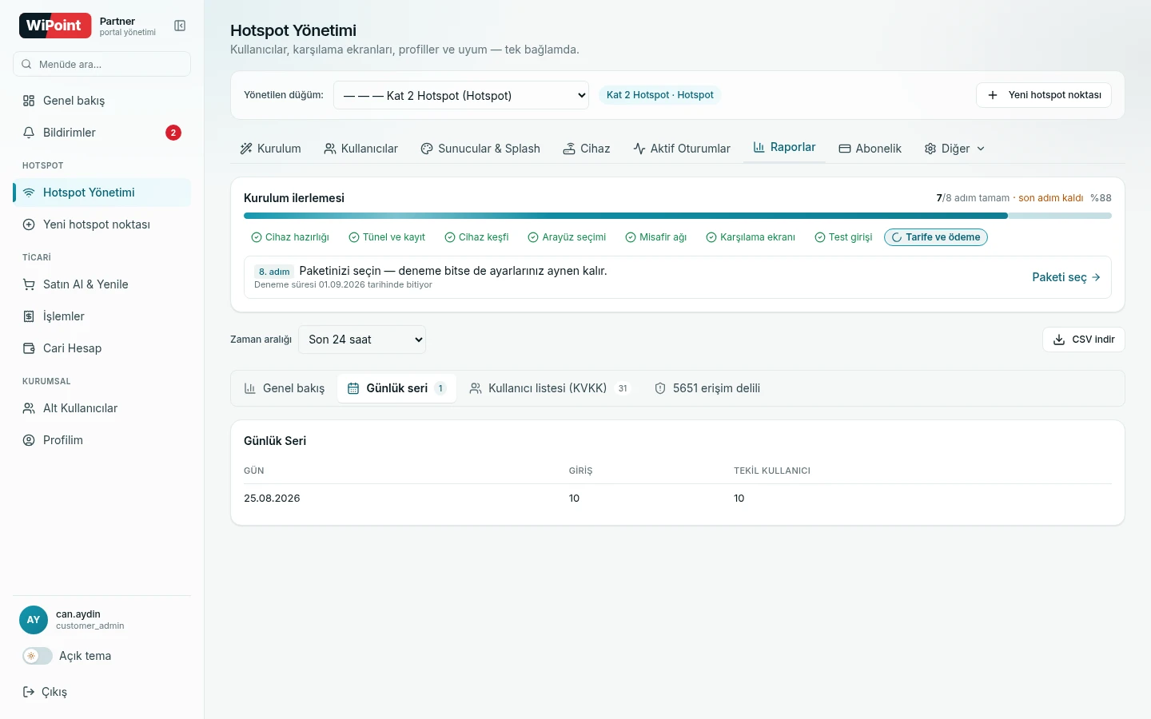The width and height of the screenshot is (1151, 719).
Task: Click the Profilim user icon
Action: point(29,440)
